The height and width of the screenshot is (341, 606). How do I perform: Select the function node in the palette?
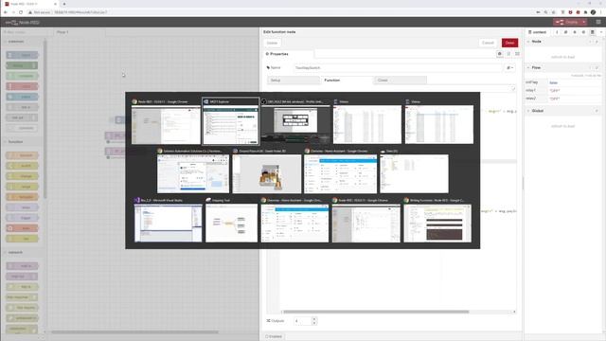[22, 155]
